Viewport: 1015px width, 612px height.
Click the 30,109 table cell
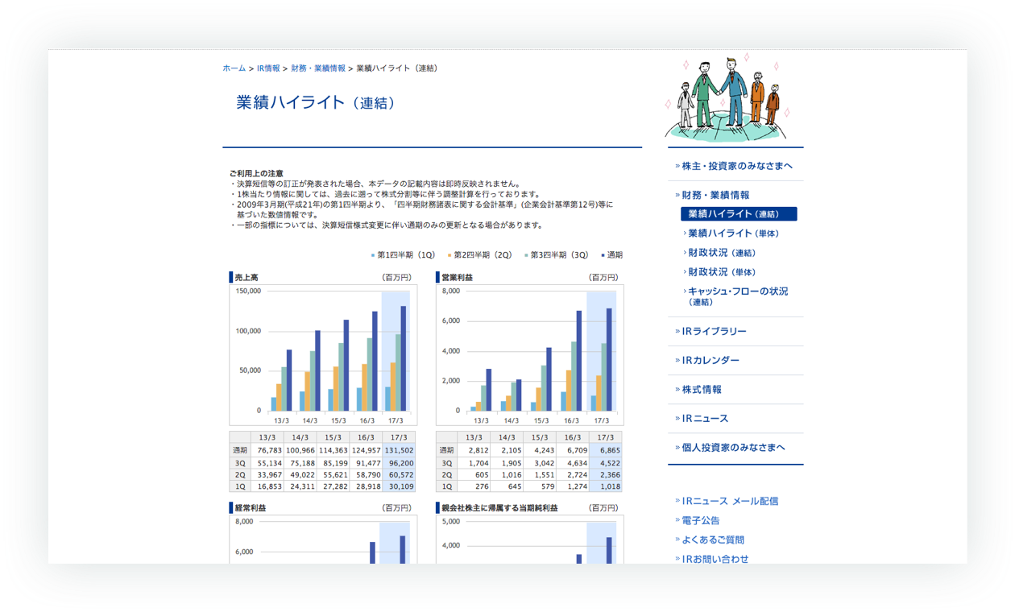(x=400, y=487)
